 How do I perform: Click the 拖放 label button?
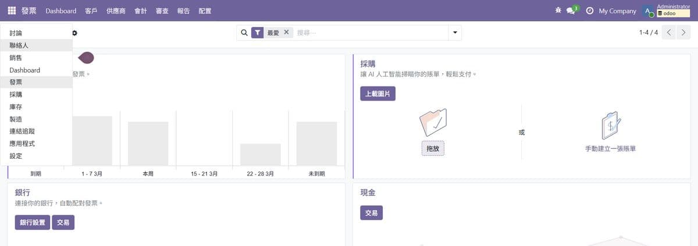[x=433, y=148]
